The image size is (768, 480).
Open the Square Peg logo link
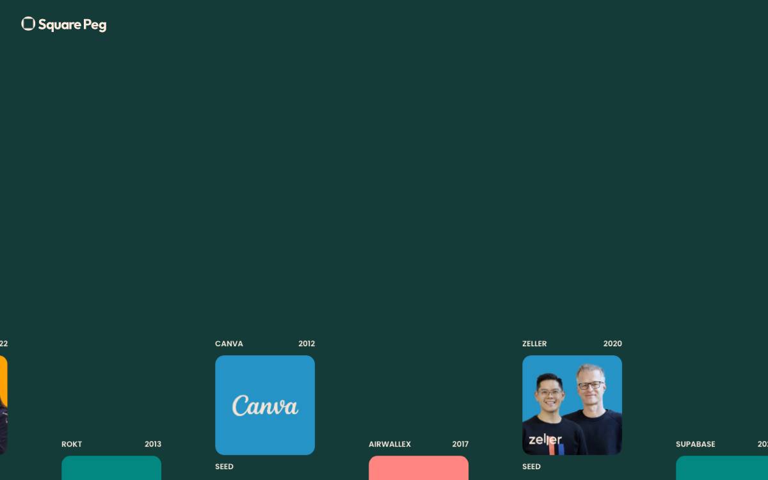click(x=64, y=24)
